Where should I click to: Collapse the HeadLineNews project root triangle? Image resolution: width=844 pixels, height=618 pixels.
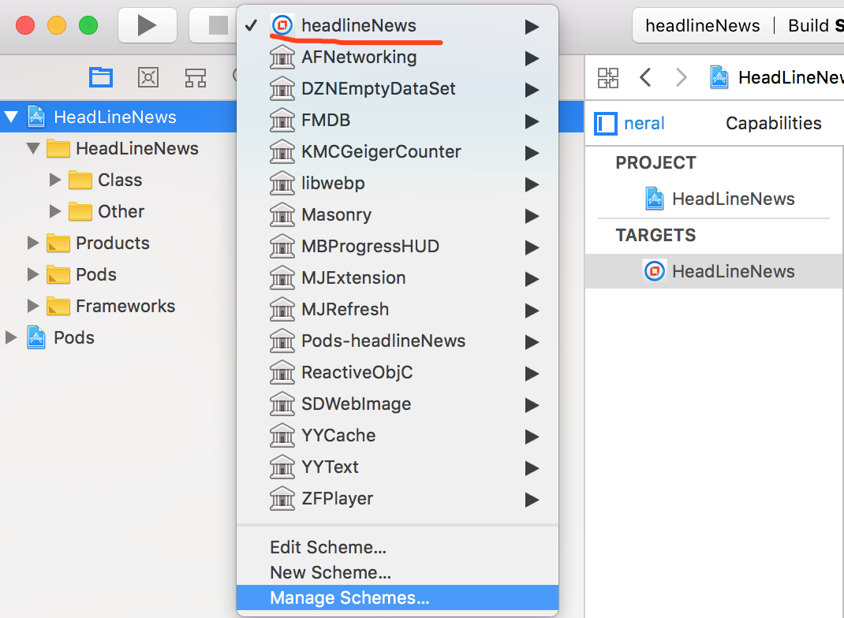[11, 116]
